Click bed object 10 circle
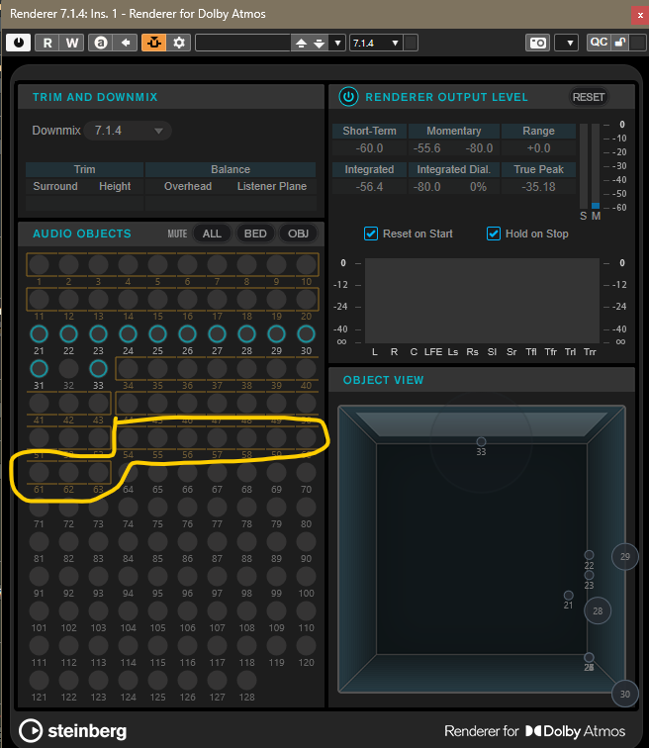This screenshot has height=748, width=649. (x=306, y=265)
